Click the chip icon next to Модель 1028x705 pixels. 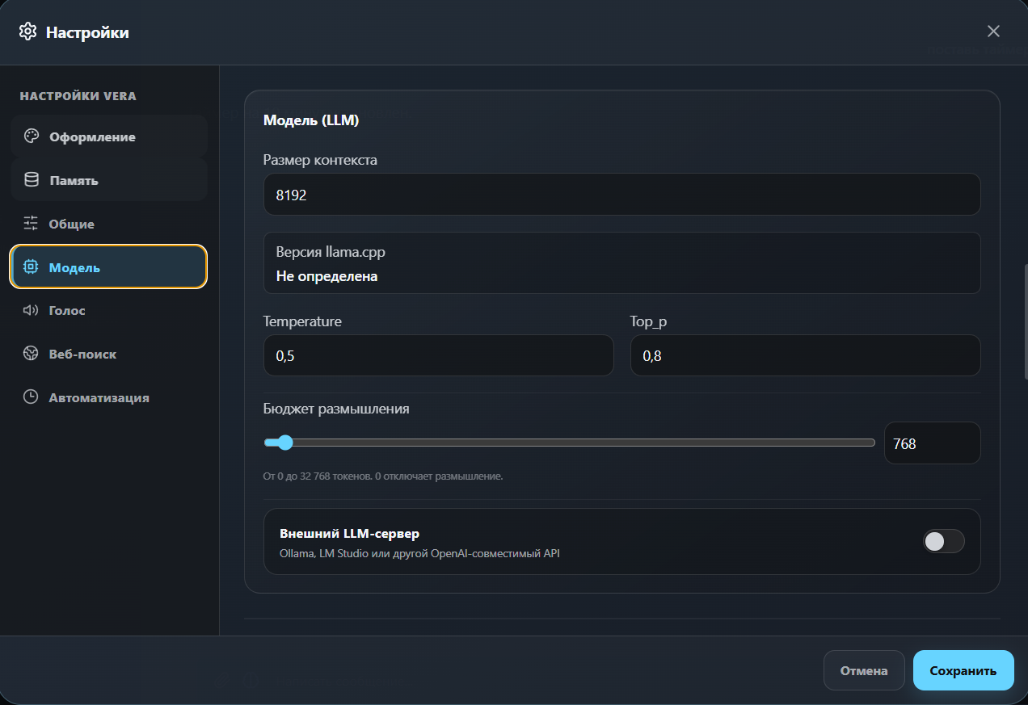coord(31,266)
